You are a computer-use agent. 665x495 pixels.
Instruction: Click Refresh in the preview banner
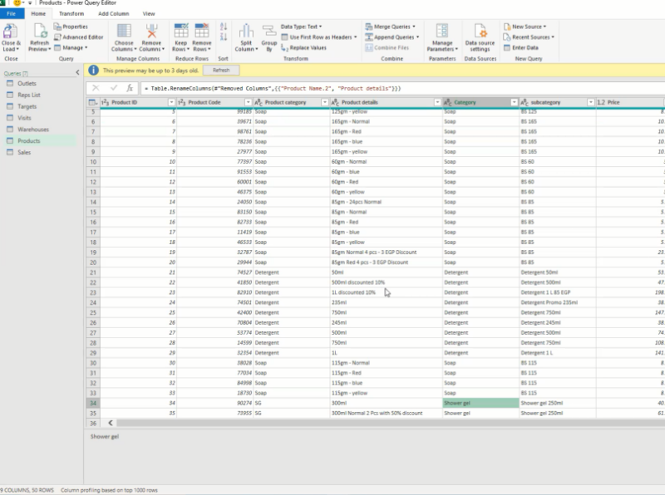pyautogui.click(x=221, y=71)
